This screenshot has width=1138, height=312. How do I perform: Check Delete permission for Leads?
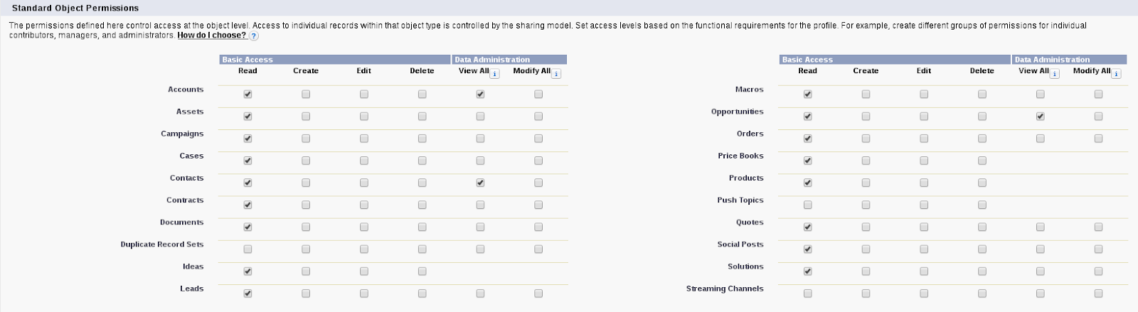coord(422,293)
